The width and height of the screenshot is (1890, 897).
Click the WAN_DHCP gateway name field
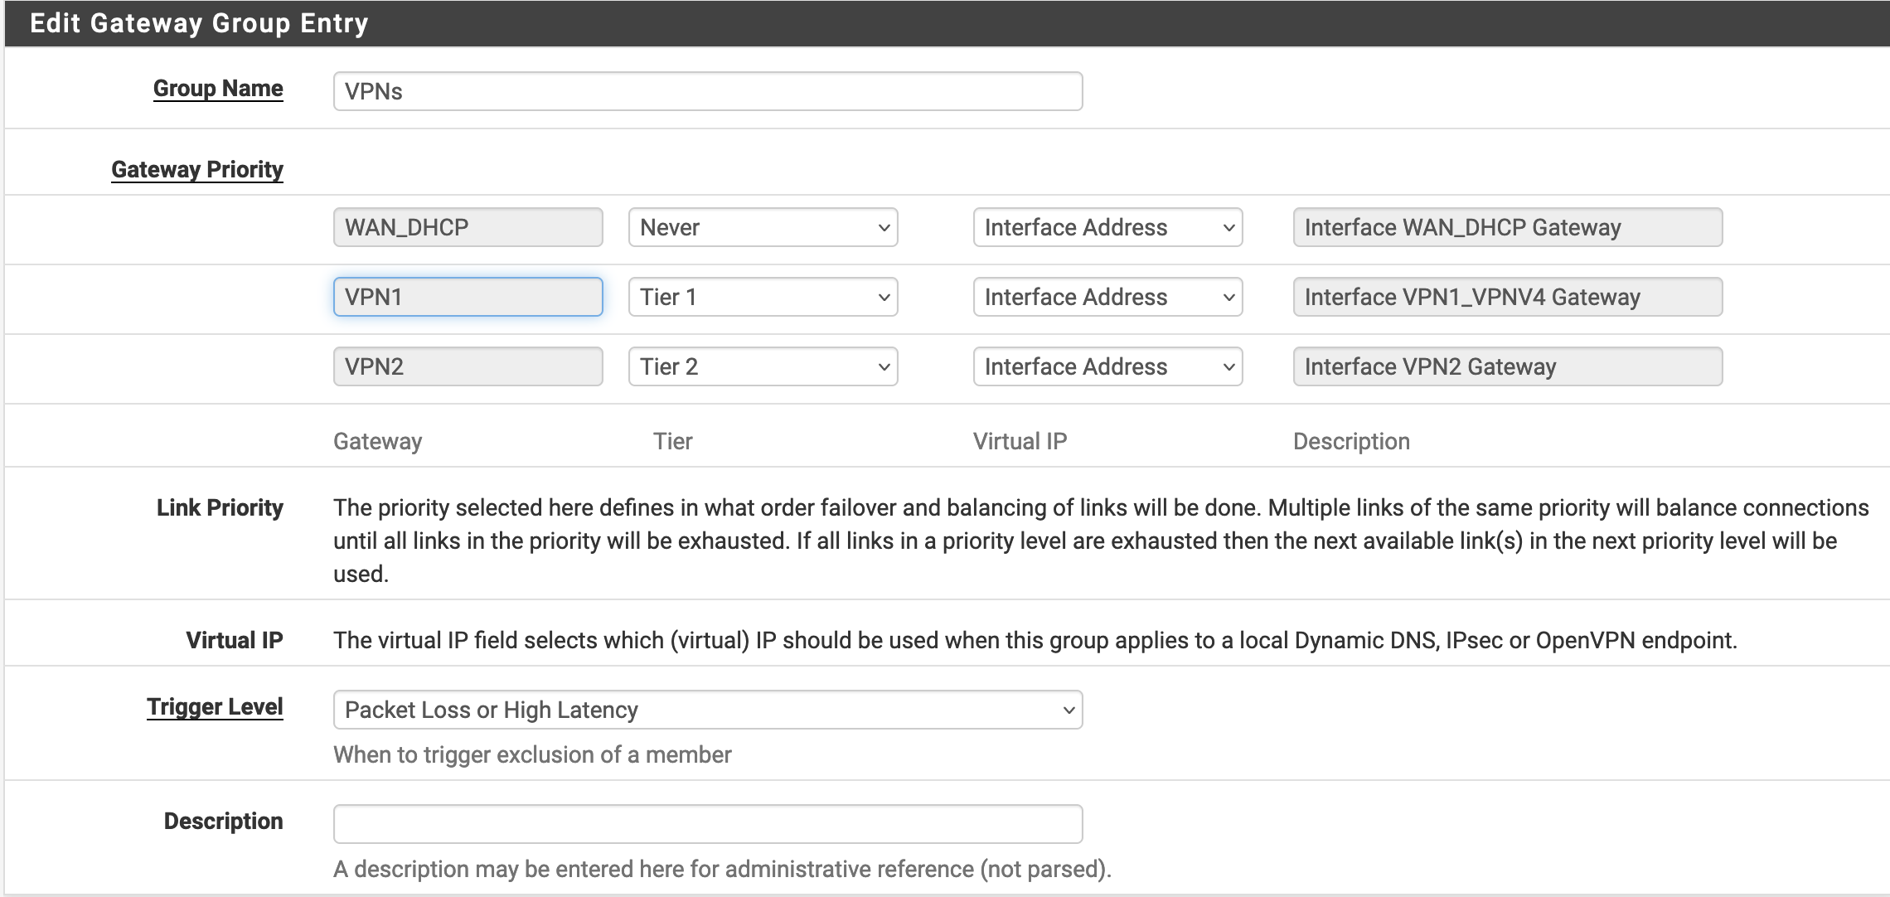(468, 227)
